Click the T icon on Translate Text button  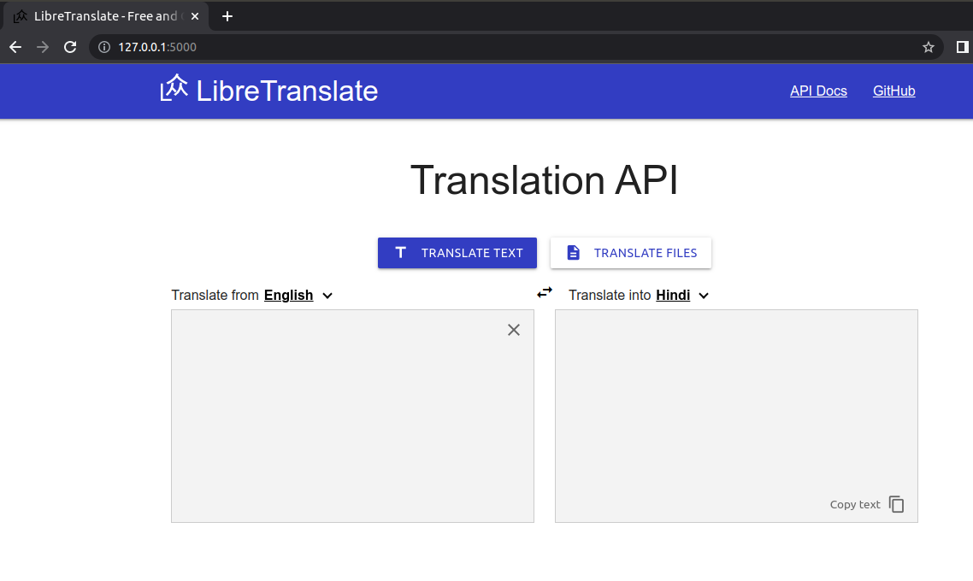[x=400, y=252]
